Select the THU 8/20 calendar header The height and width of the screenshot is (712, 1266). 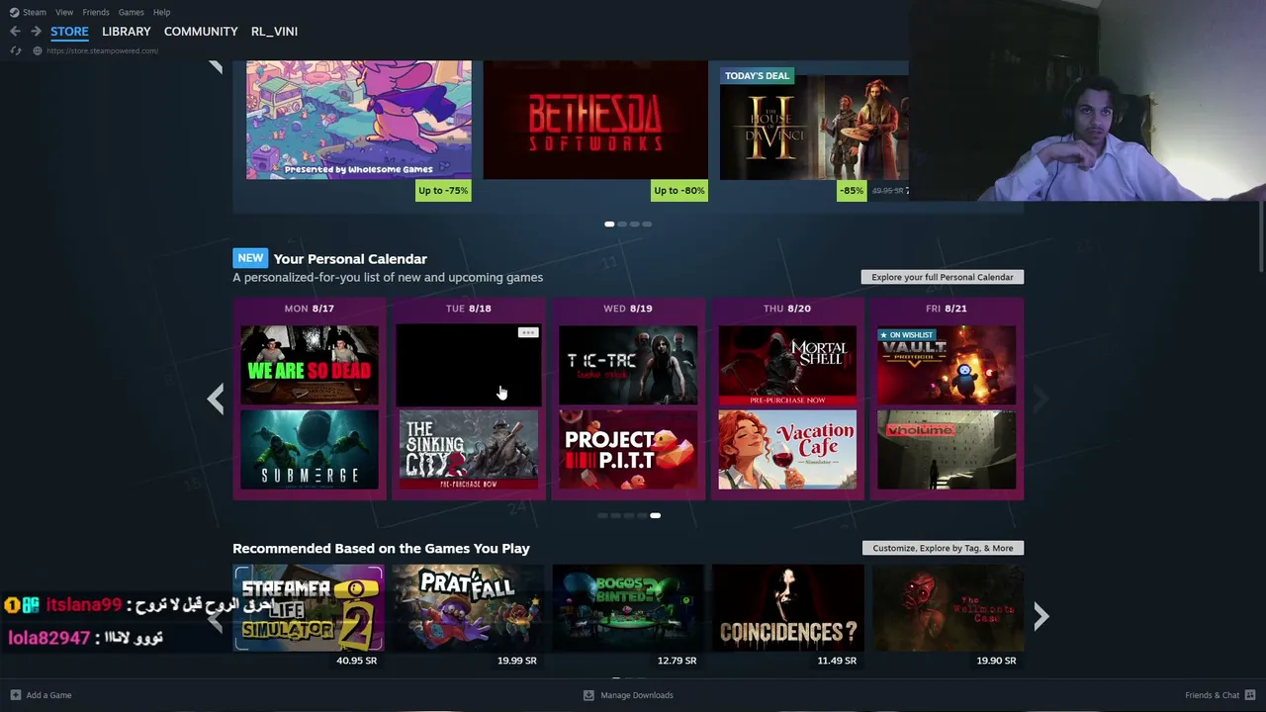[787, 309]
